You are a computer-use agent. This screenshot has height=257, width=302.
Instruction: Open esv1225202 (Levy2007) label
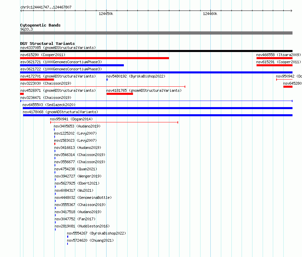(75, 133)
